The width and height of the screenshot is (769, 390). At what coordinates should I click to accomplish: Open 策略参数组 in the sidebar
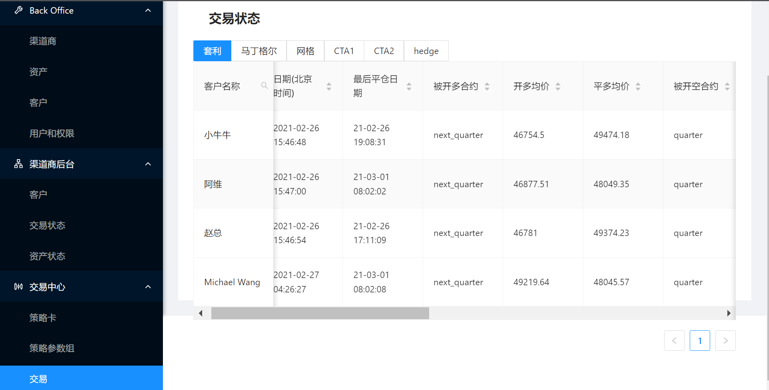(81, 348)
